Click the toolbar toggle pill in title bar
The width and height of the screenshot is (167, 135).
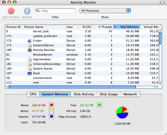click(162, 2)
